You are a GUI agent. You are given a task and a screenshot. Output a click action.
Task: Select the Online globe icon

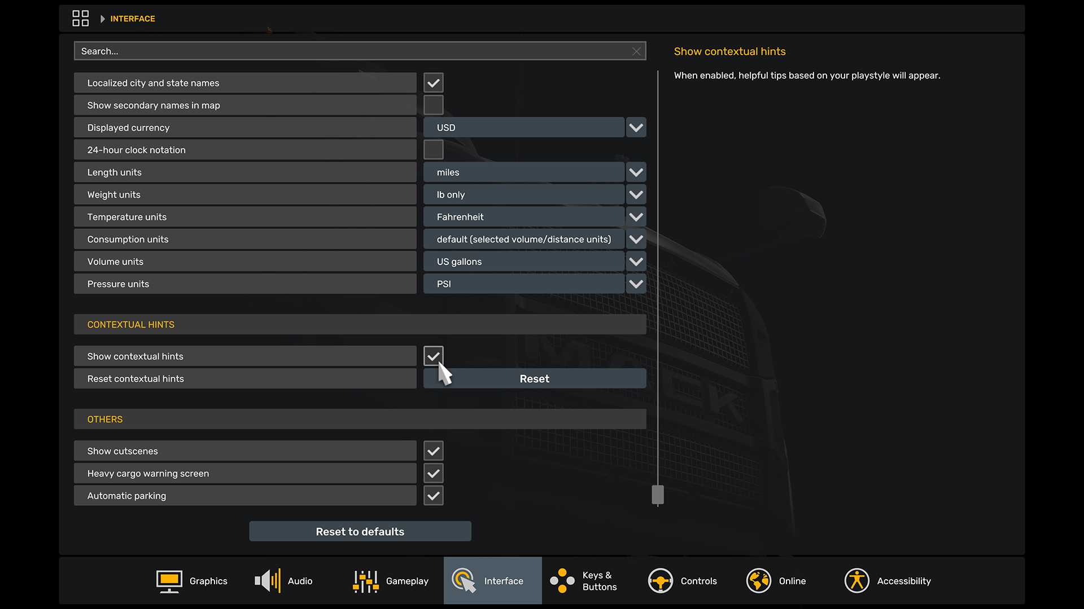(x=758, y=581)
